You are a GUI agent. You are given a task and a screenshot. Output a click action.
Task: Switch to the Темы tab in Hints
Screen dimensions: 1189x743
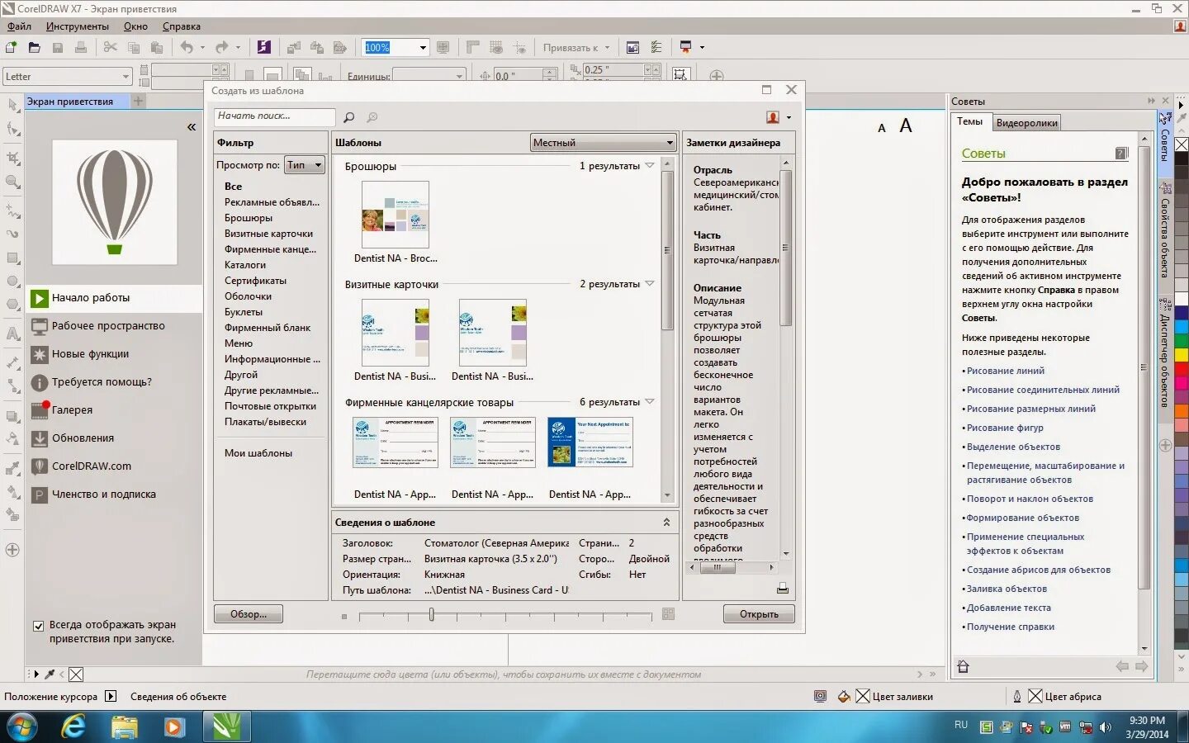coord(969,121)
